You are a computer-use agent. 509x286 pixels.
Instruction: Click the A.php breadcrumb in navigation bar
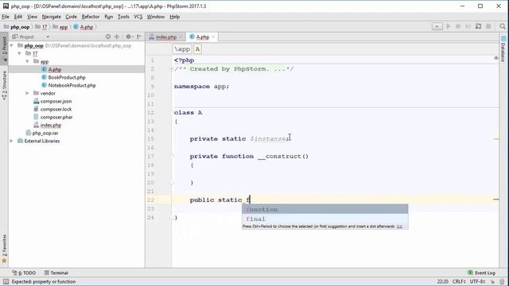[84, 27]
